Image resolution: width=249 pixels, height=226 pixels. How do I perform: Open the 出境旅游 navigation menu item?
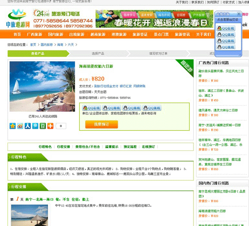77,34
